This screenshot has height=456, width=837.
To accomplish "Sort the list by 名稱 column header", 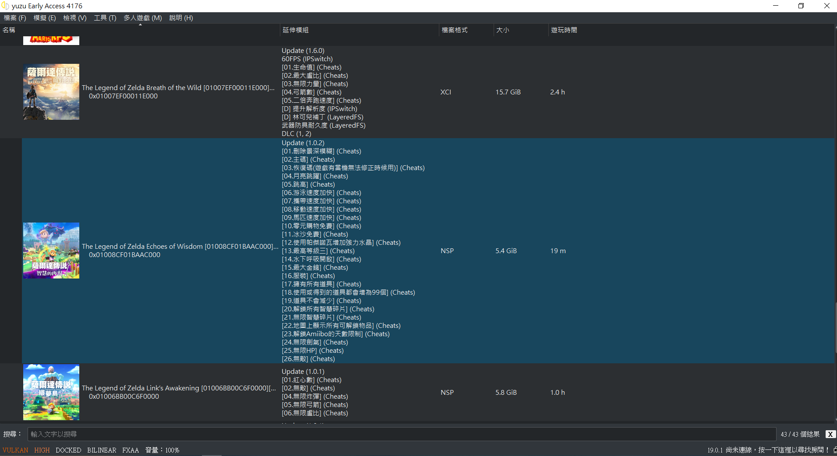I will coord(140,30).
